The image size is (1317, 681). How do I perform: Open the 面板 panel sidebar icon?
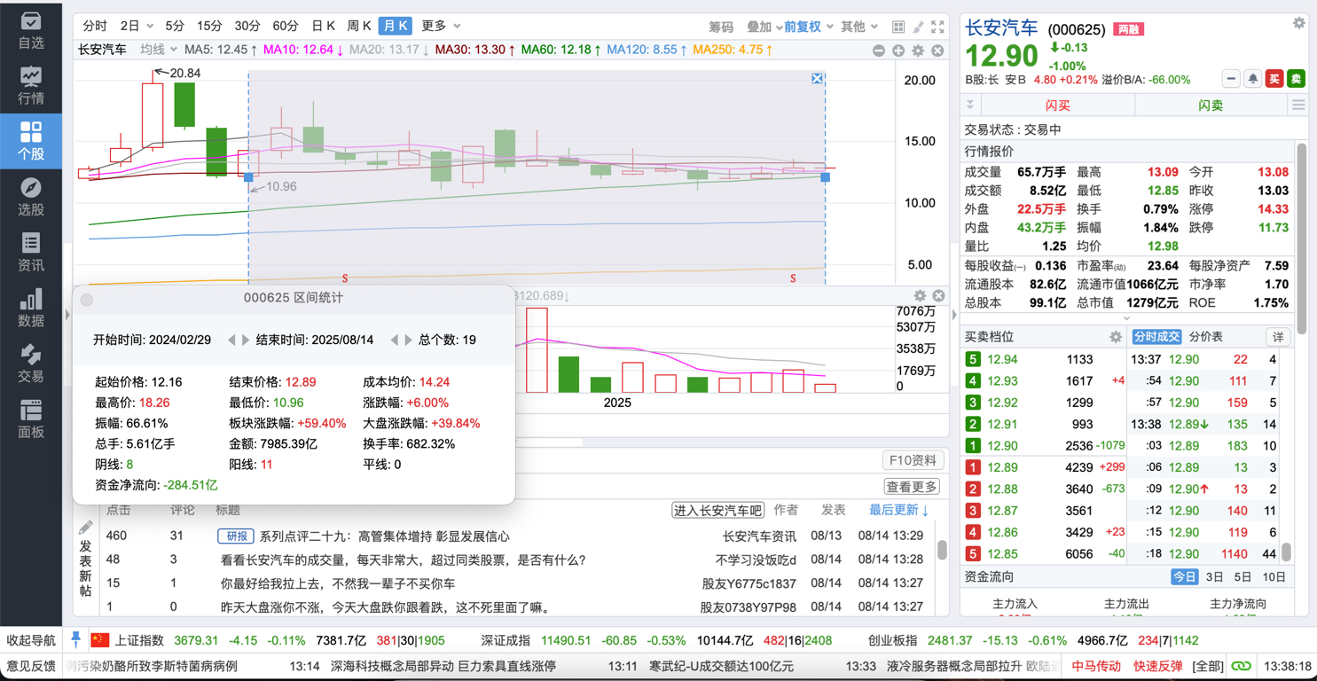[x=30, y=419]
